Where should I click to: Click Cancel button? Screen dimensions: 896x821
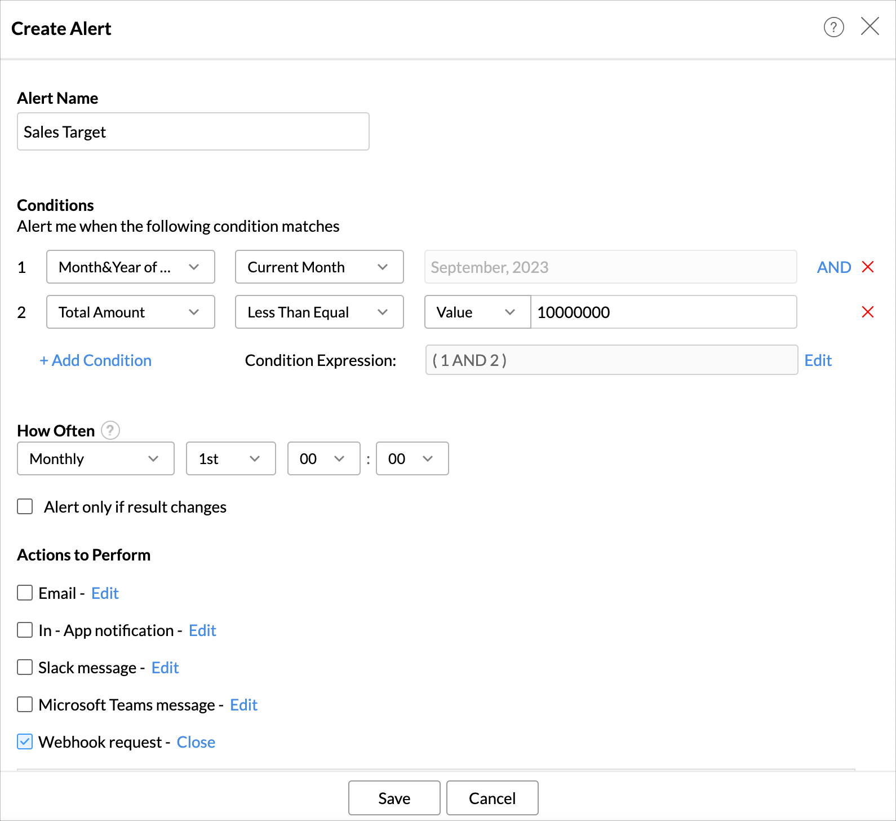coord(493,798)
